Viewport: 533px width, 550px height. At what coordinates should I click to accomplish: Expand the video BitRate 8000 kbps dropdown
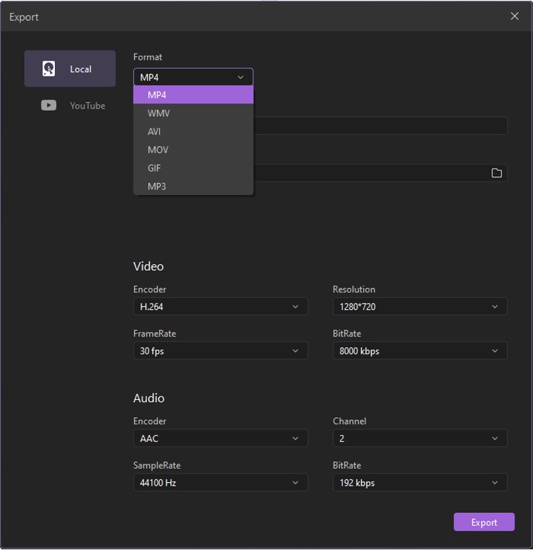pyautogui.click(x=420, y=351)
